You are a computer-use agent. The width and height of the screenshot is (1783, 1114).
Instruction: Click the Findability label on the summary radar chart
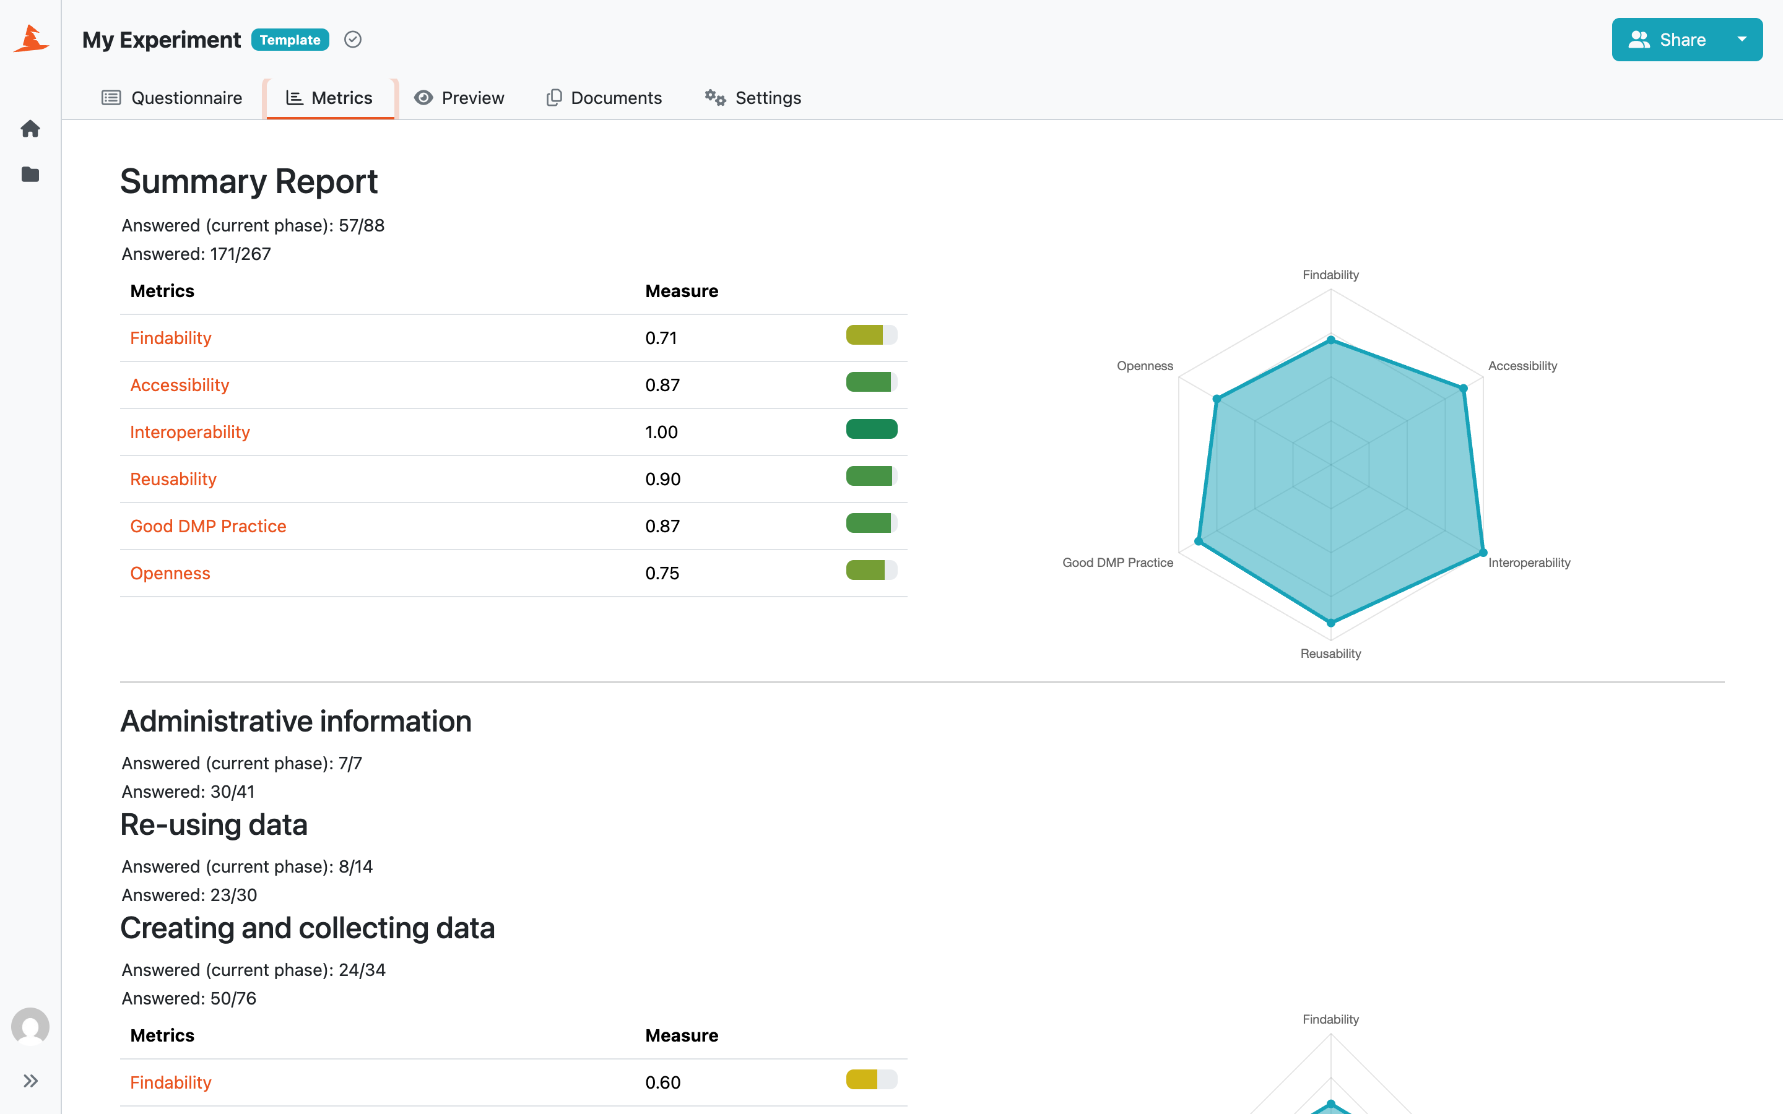[1330, 275]
